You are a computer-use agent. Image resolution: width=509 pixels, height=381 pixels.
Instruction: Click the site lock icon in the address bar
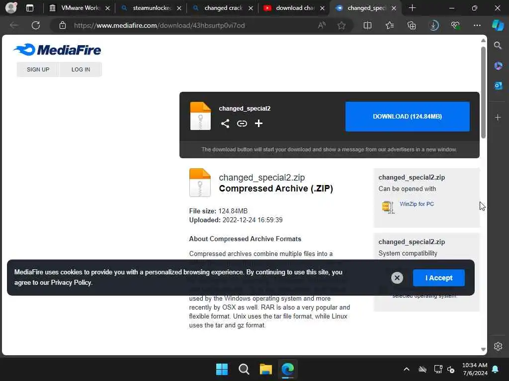click(63, 25)
